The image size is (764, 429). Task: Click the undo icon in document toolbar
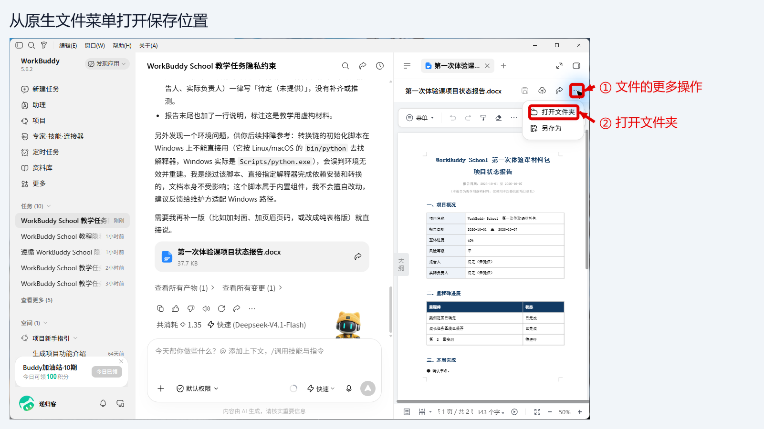[453, 118]
